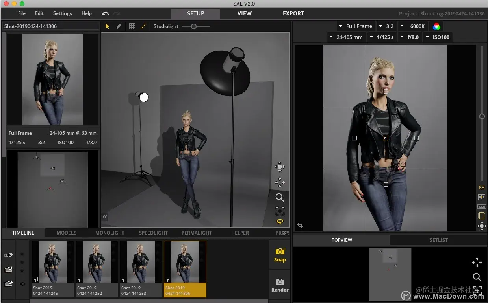Select the Shot-2019 0424-141252 thumbnail
Screen dimensions: 488x303
tap(97, 269)
